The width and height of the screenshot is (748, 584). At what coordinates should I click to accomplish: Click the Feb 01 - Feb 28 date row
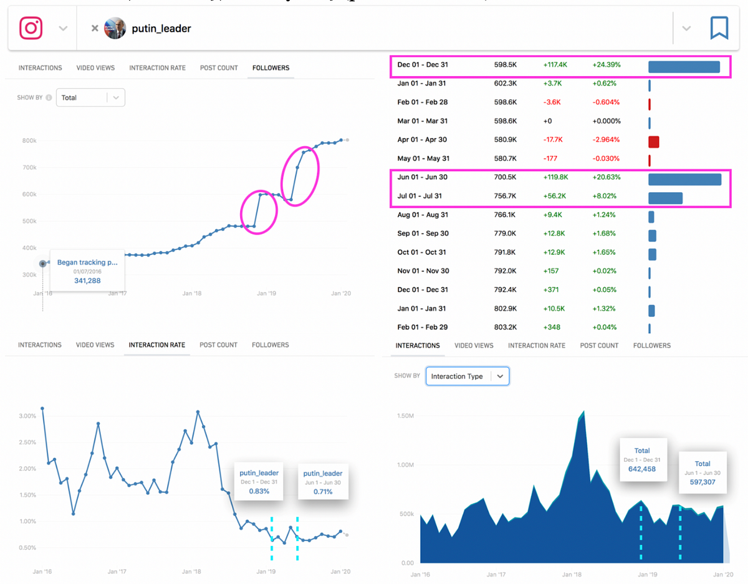423,102
